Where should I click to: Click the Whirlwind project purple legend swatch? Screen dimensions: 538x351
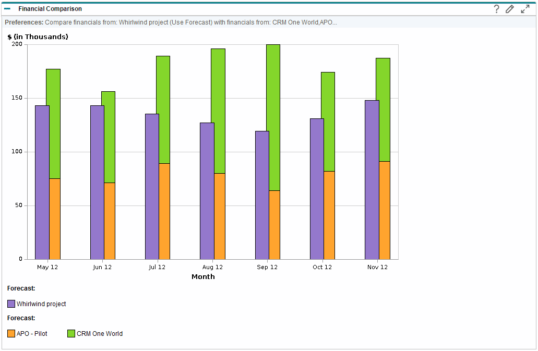[11, 304]
